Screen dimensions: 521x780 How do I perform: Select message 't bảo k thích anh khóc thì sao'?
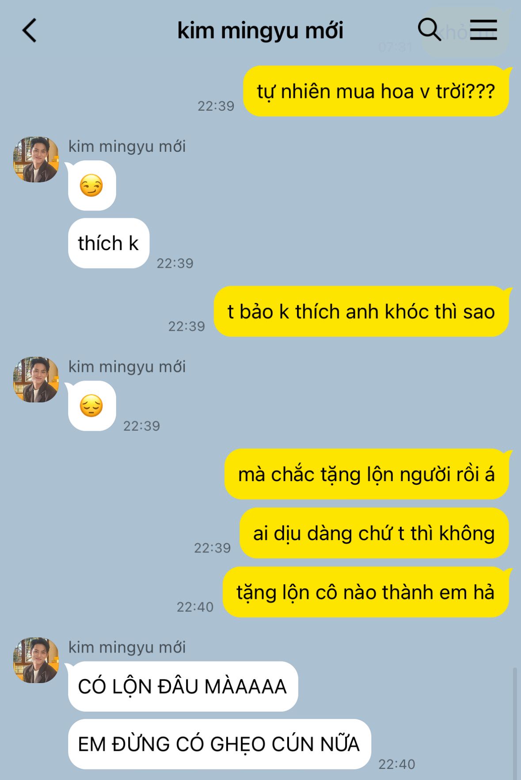(361, 312)
